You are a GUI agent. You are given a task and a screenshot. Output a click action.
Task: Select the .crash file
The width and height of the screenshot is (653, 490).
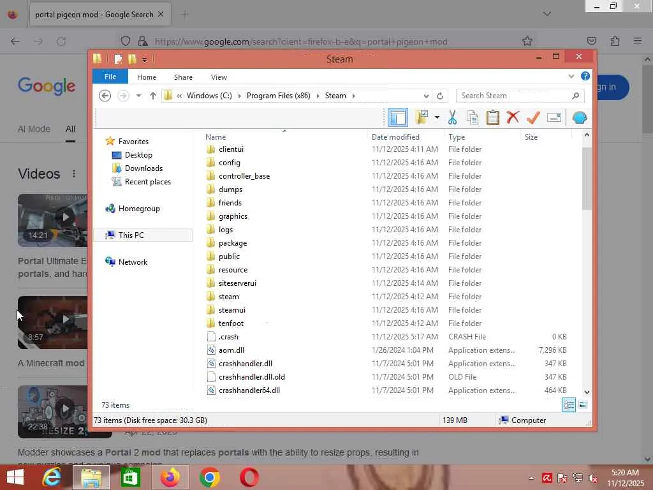(228, 337)
